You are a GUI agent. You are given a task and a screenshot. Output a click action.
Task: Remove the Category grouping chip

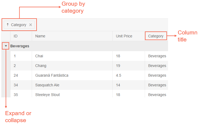click(31, 25)
